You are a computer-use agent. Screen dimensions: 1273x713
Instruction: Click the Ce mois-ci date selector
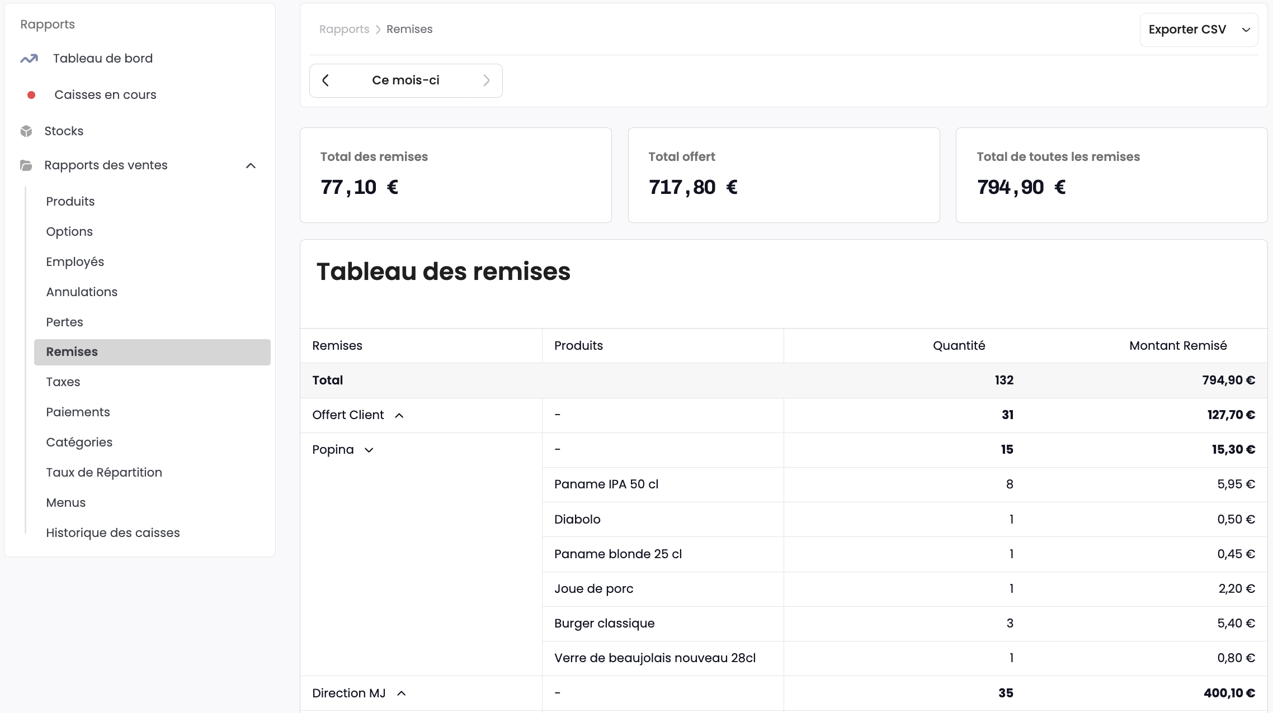(406, 80)
